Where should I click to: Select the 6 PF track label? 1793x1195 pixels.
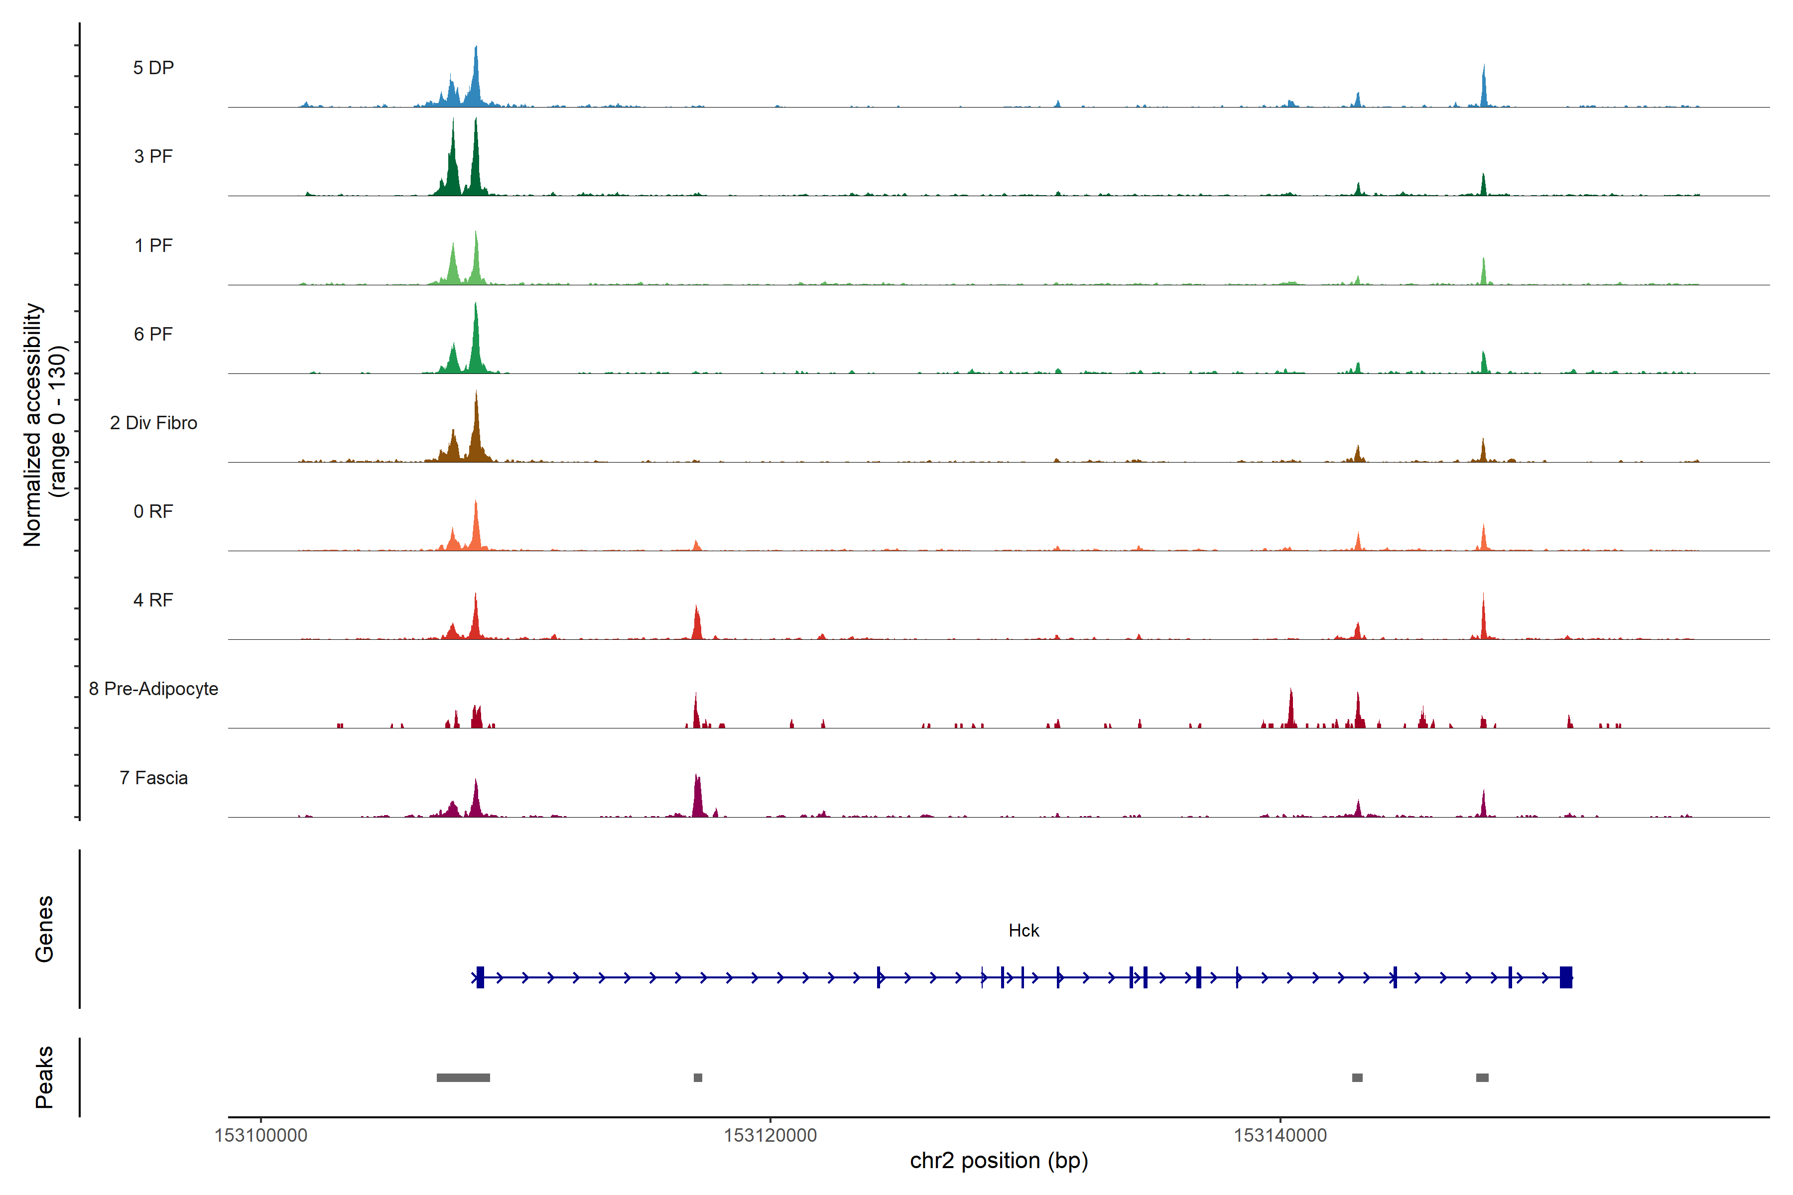tap(153, 334)
